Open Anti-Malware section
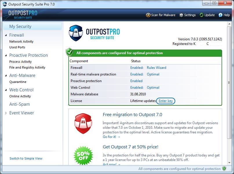This screenshot has height=174, width=234. click(22, 75)
